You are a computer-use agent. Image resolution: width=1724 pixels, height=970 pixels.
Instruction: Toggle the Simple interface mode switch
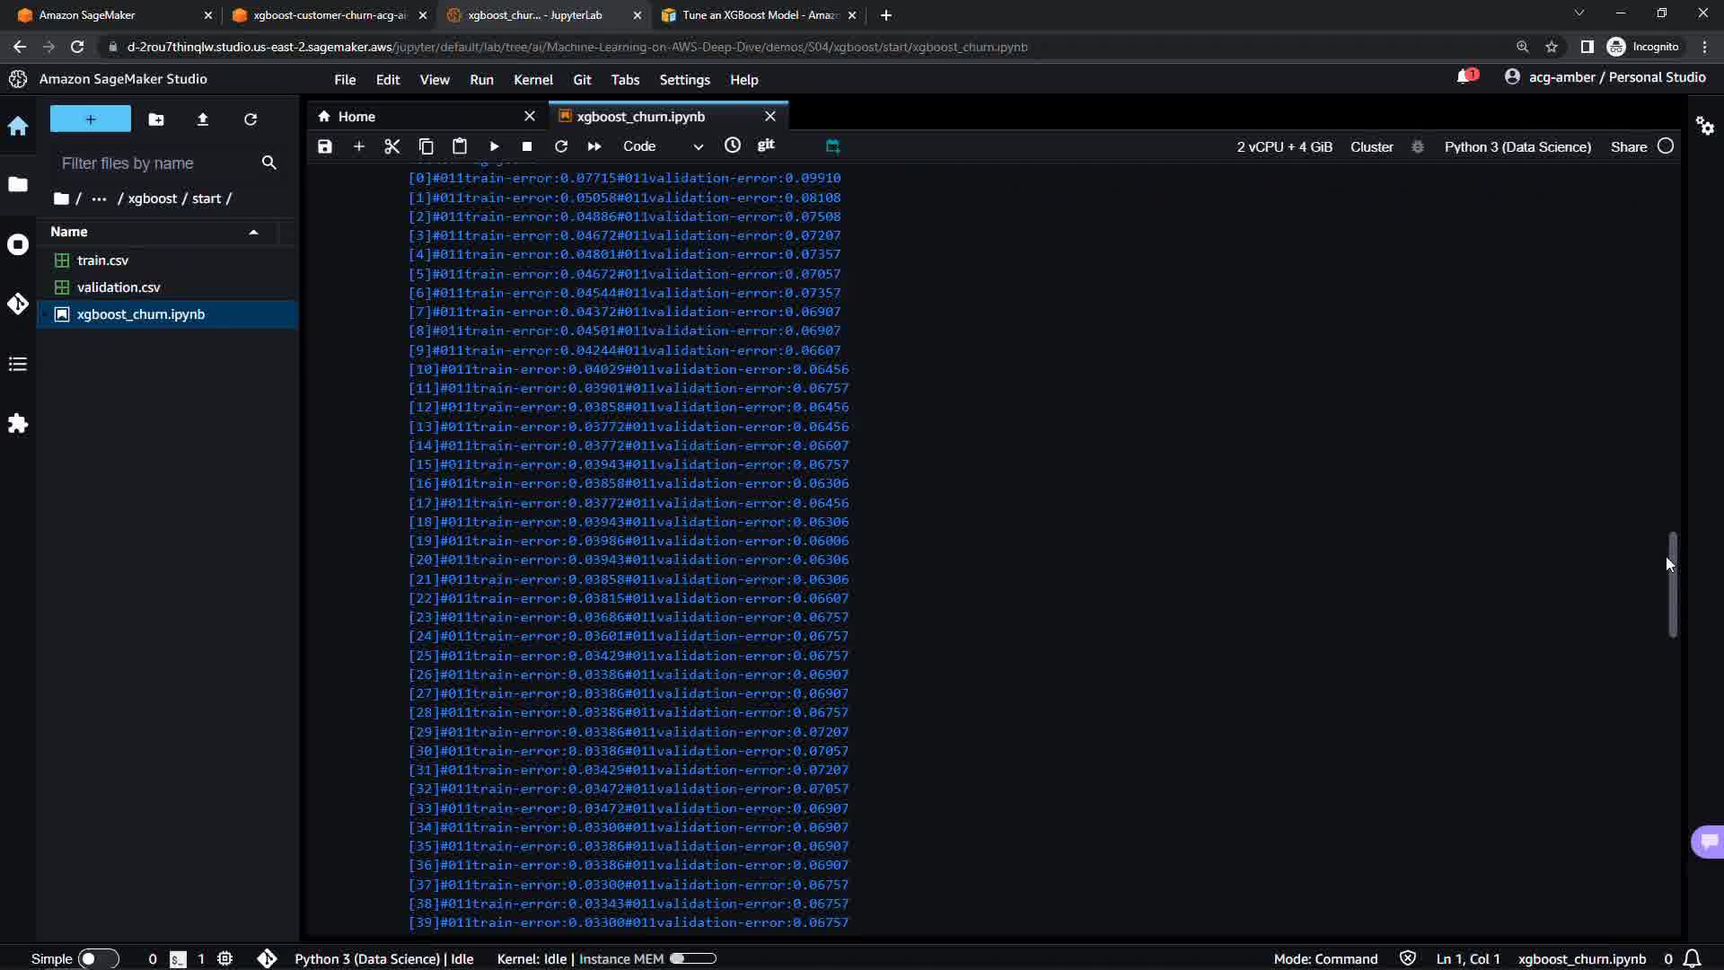click(x=98, y=958)
